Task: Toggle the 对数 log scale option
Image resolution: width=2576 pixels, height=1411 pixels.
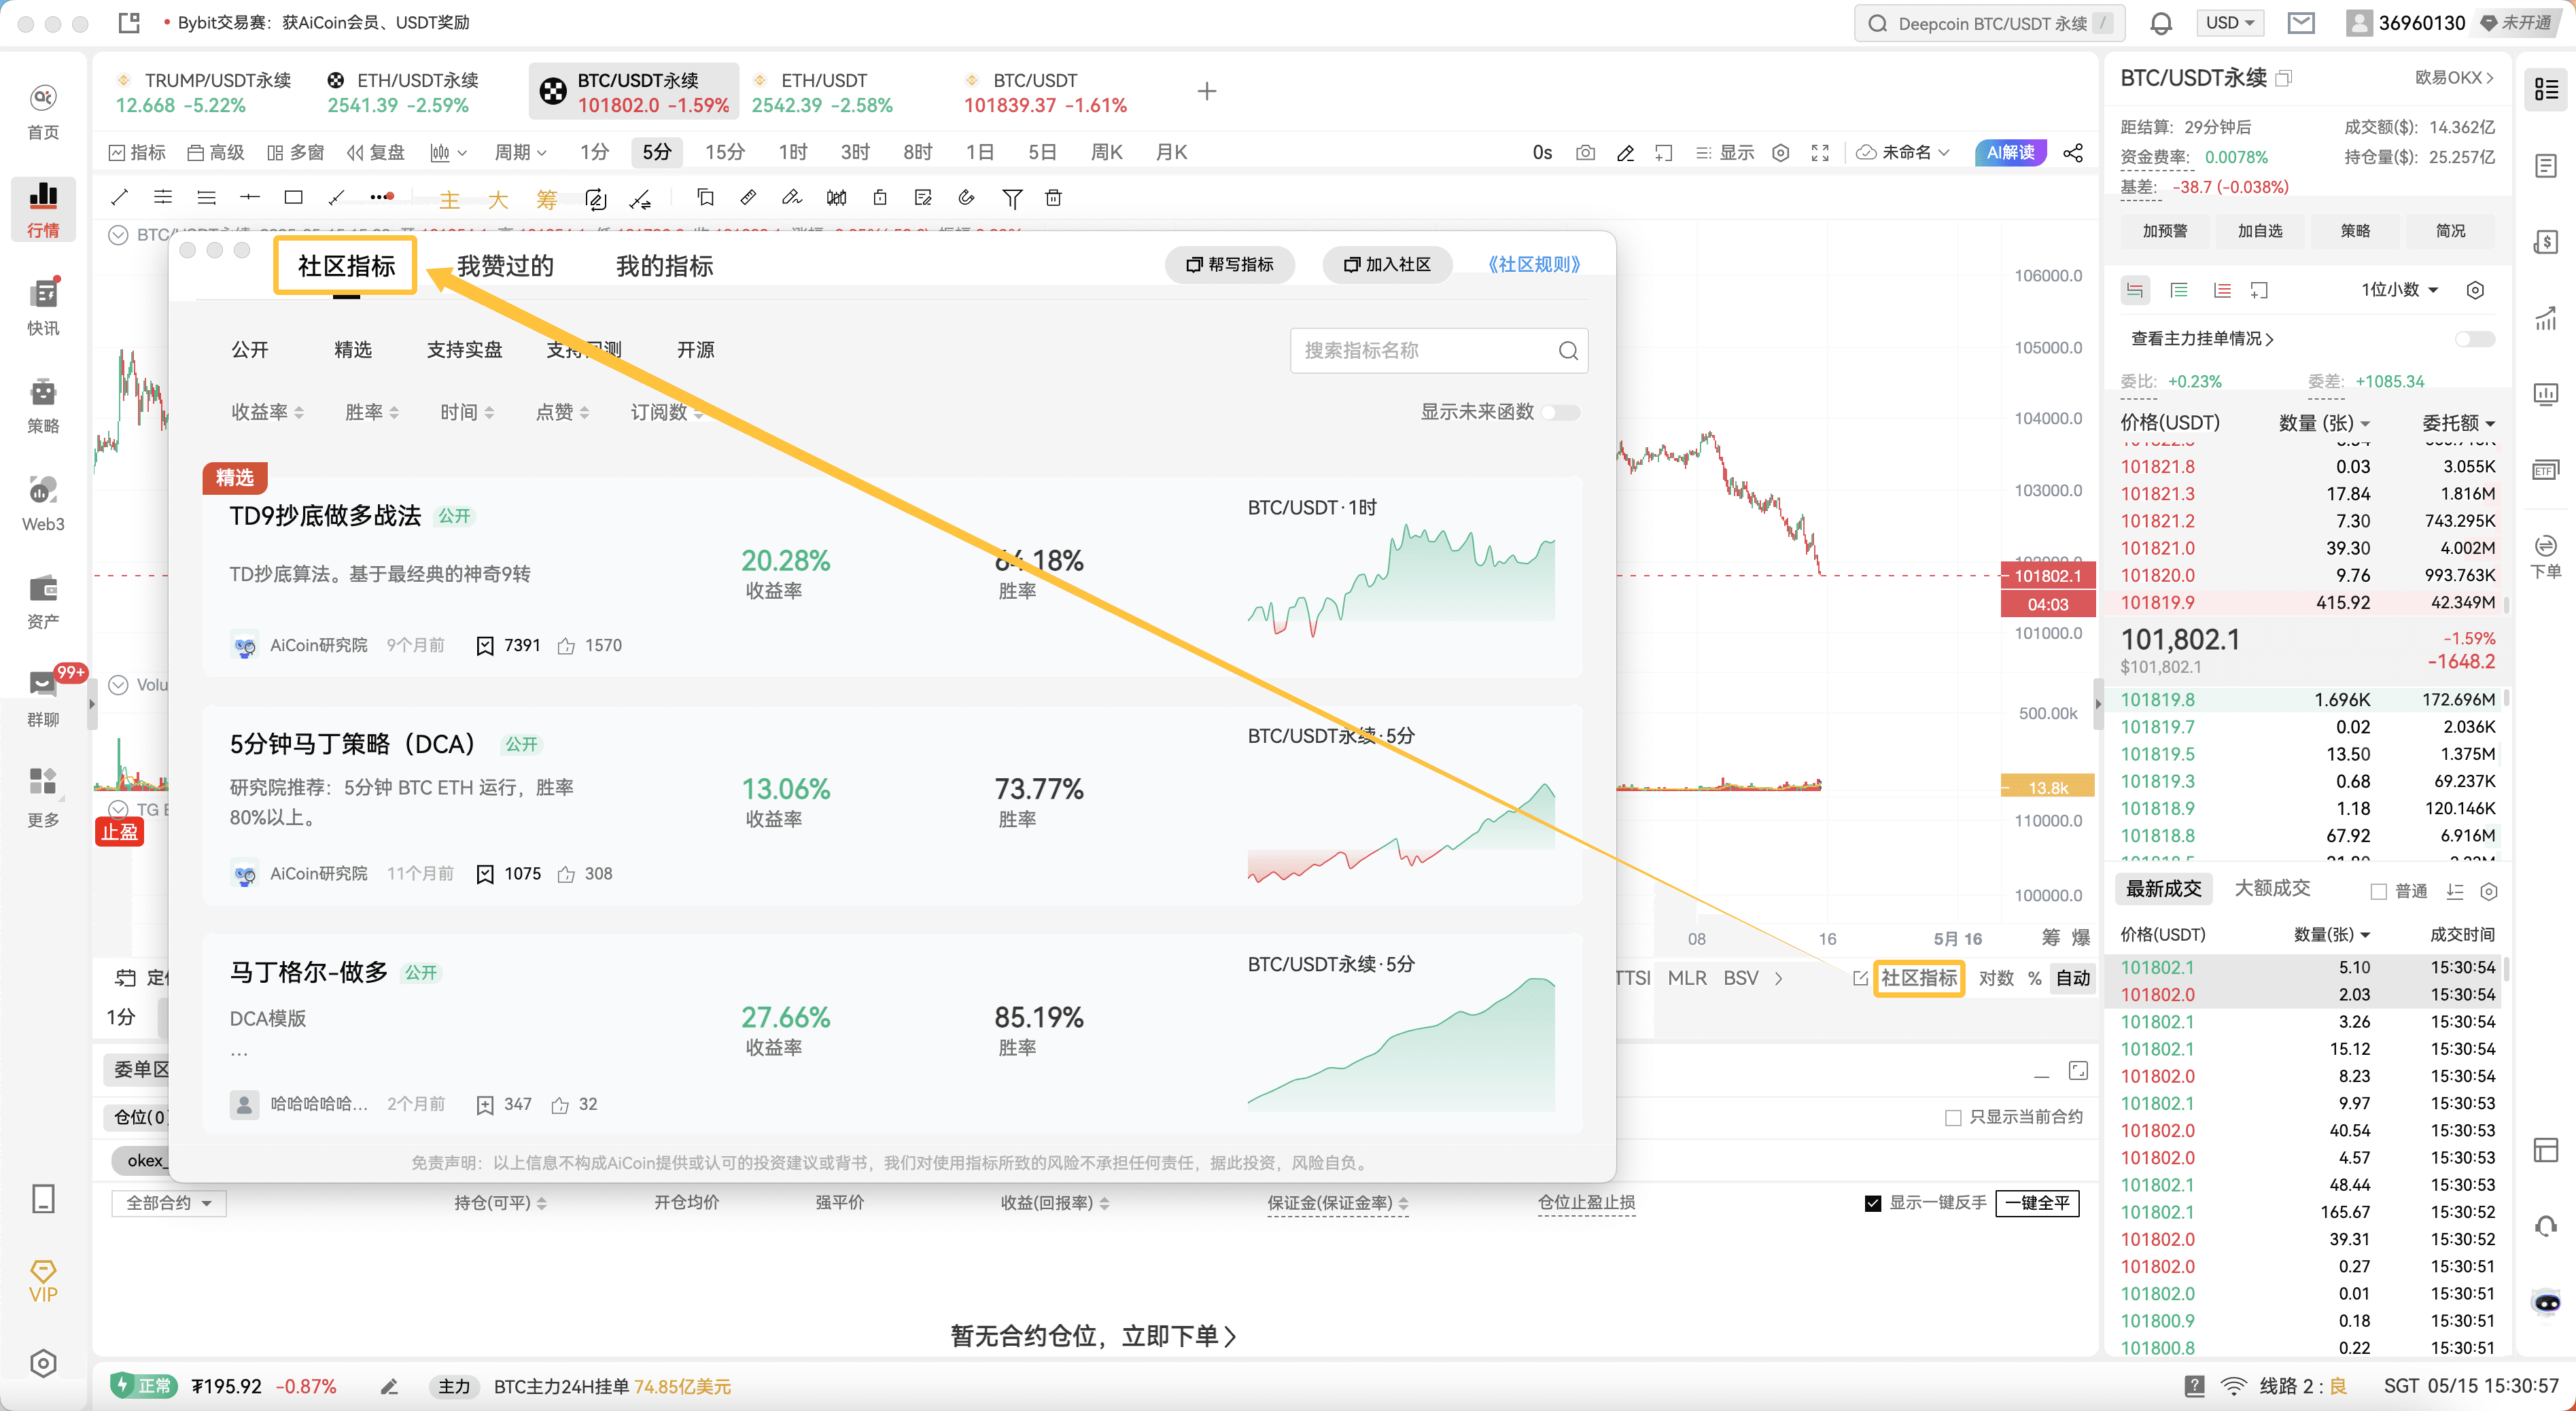Action: tap(1996, 978)
